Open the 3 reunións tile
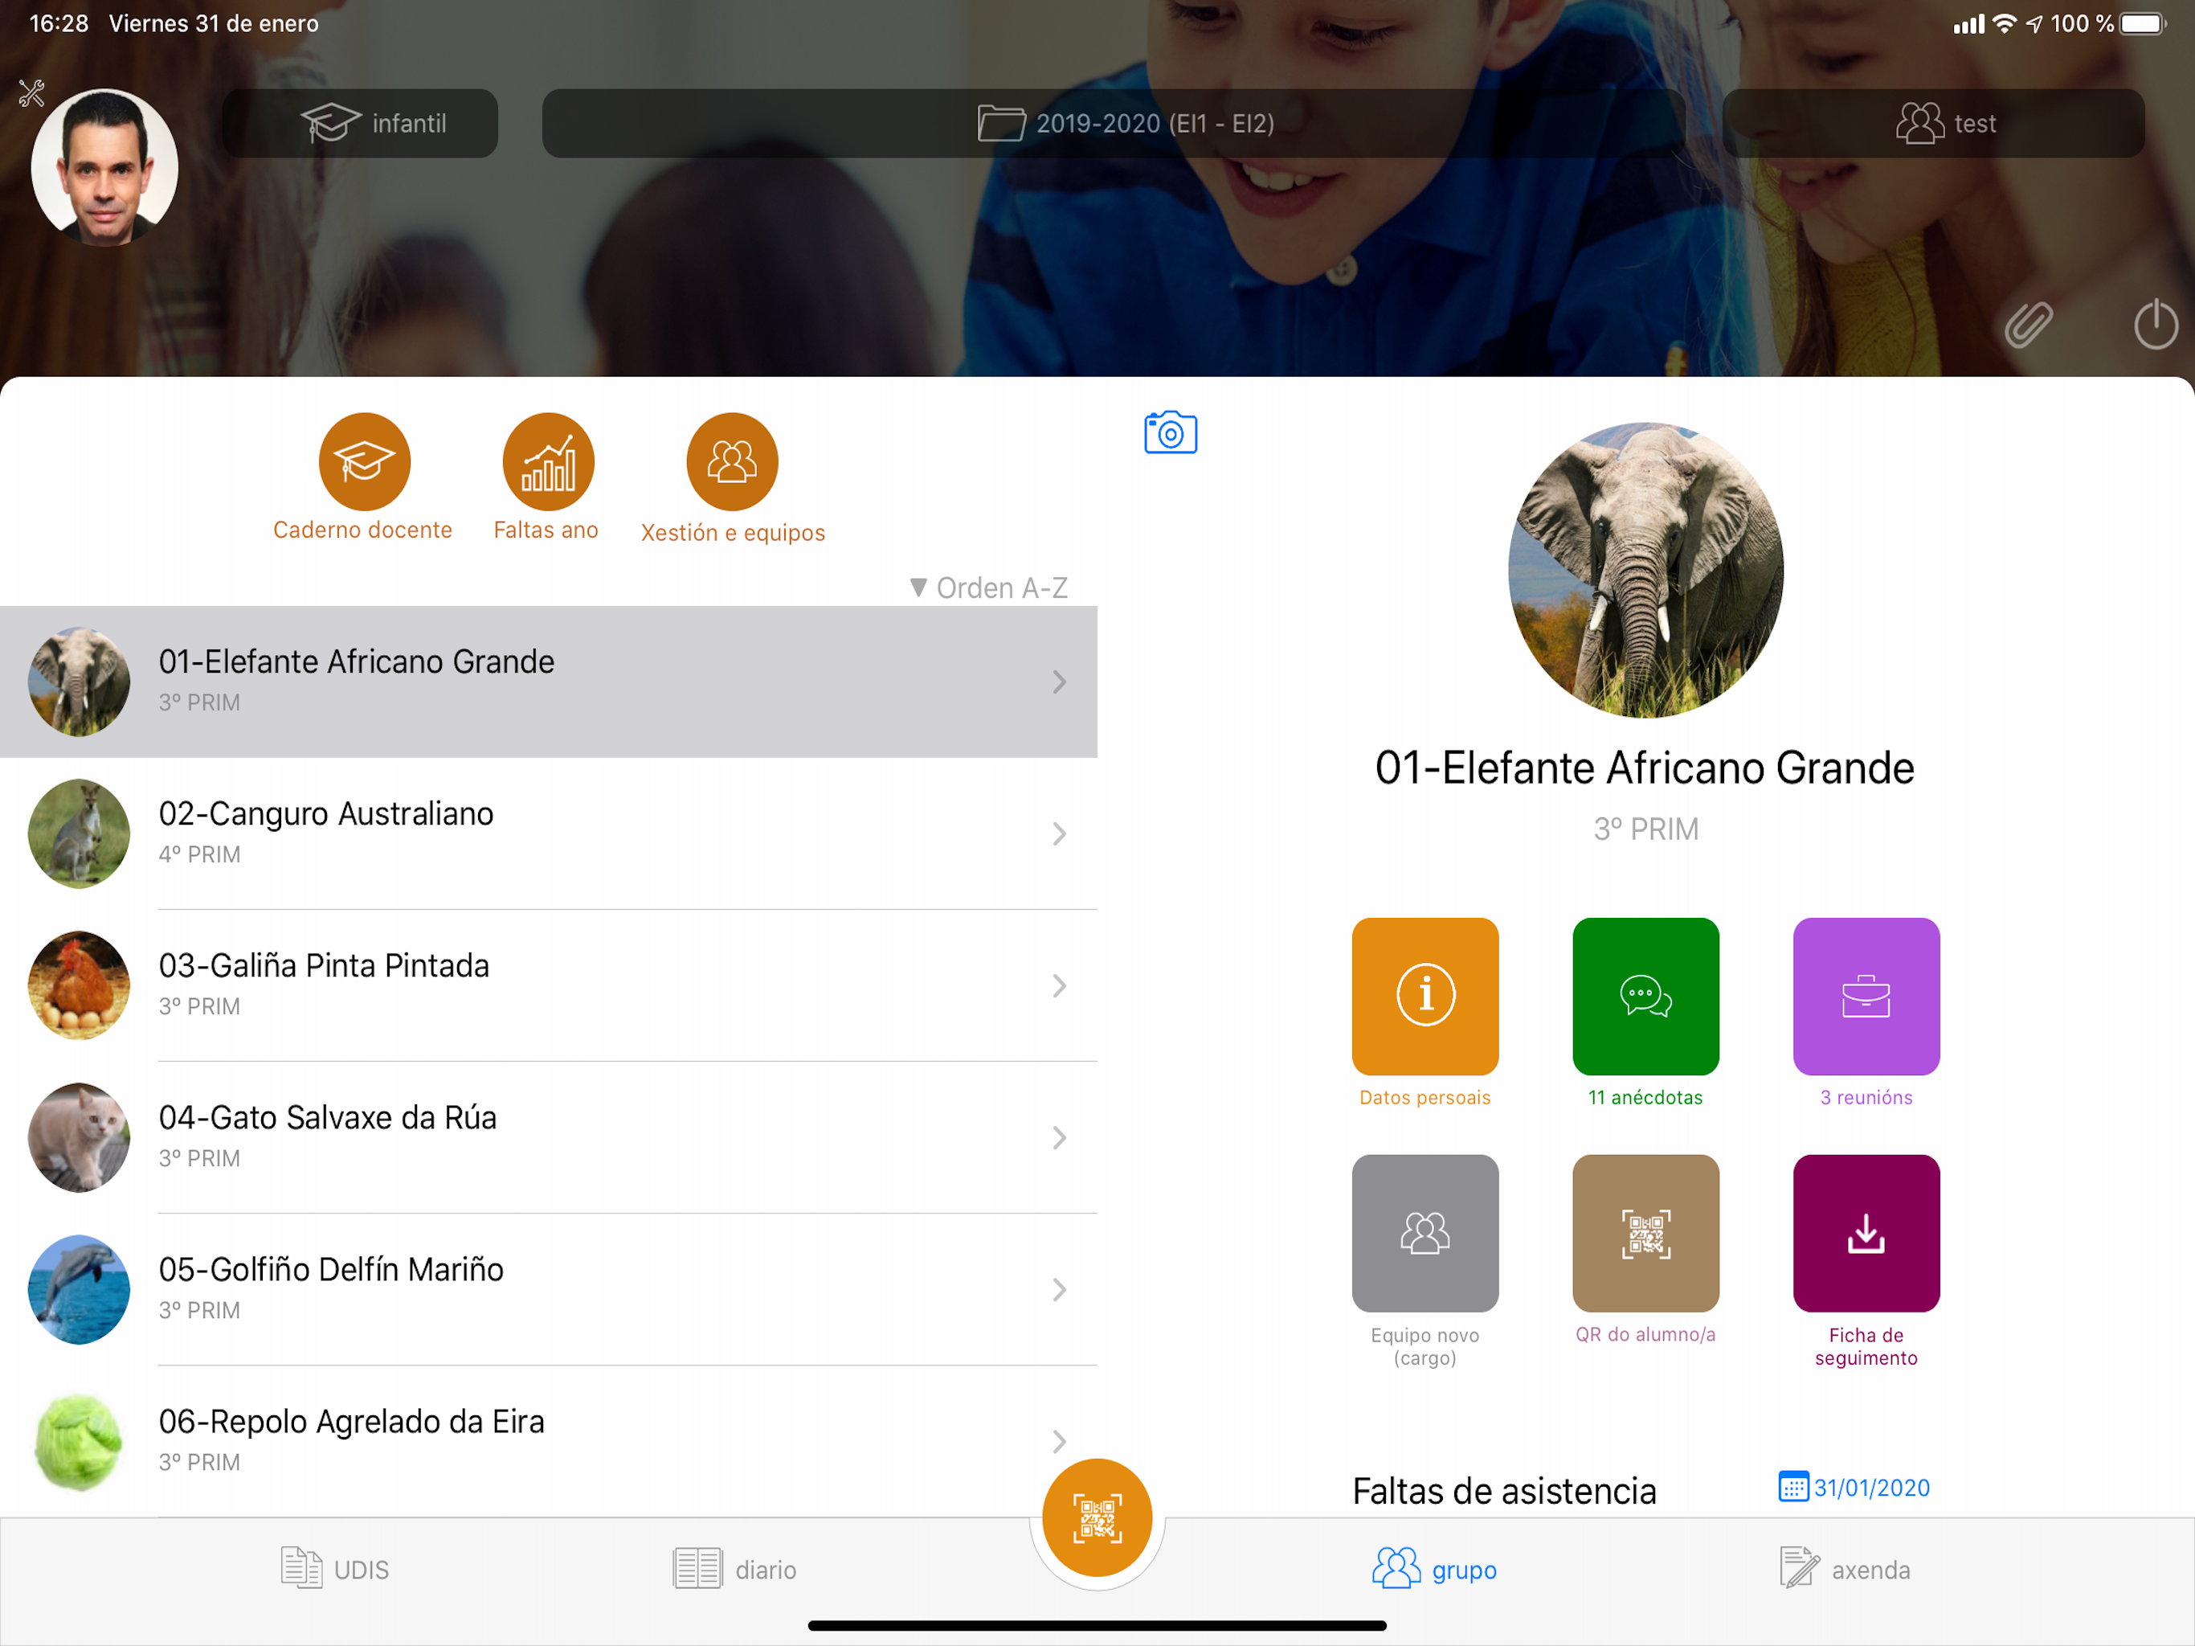The height and width of the screenshot is (1646, 2195). (x=1866, y=996)
